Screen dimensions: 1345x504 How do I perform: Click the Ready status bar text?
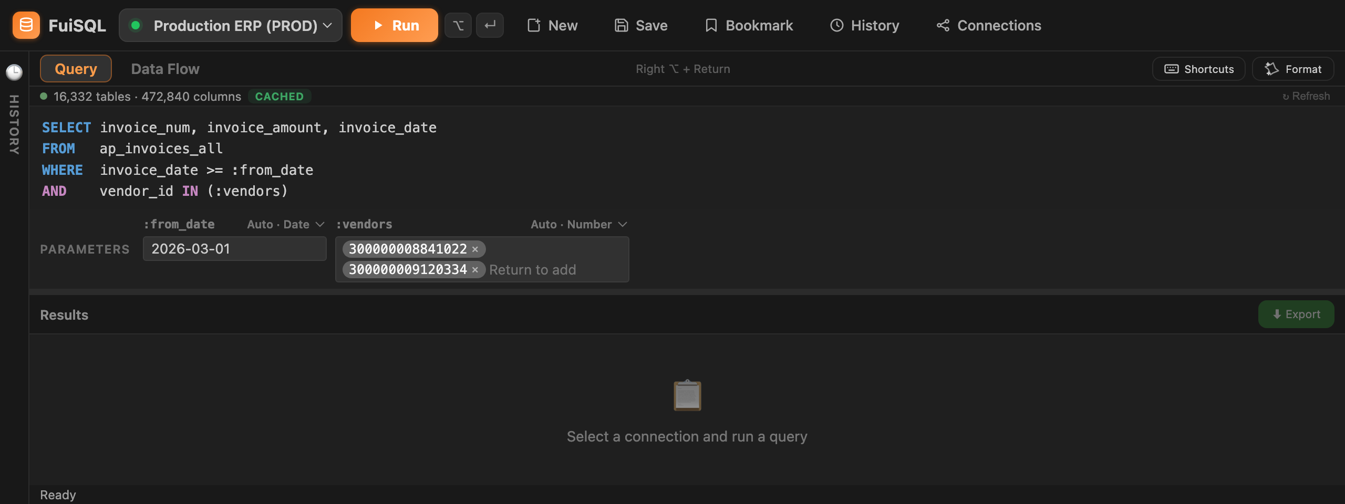[x=58, y=495]
